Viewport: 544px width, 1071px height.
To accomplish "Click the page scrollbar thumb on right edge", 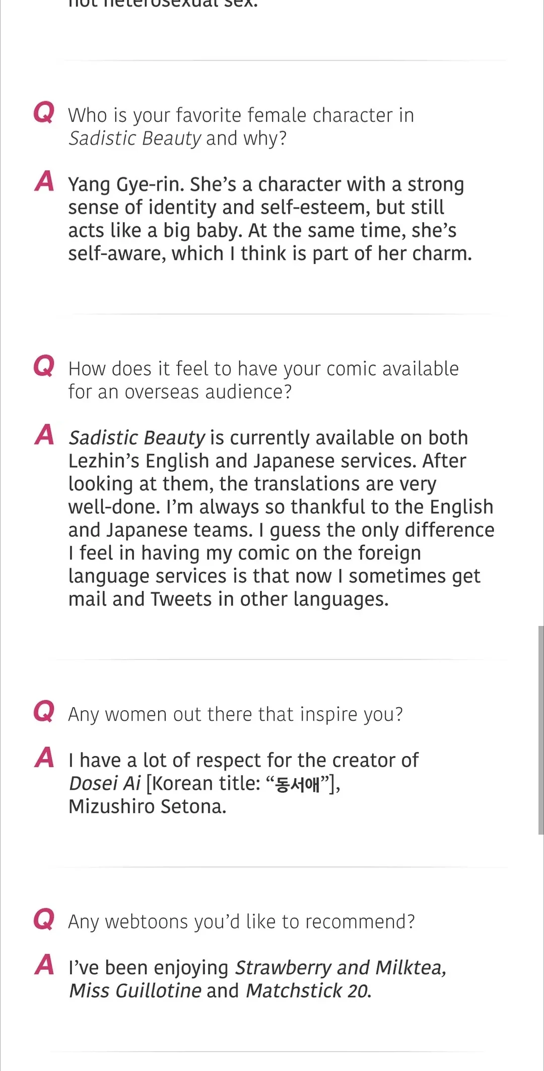I will coord(540,730).
